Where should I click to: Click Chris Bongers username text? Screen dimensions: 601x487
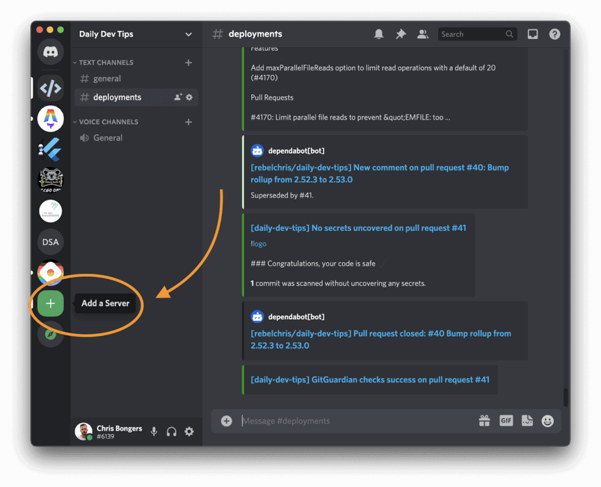coord(119,429)
